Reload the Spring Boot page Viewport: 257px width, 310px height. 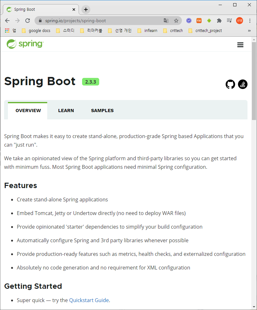click(28, 21)
